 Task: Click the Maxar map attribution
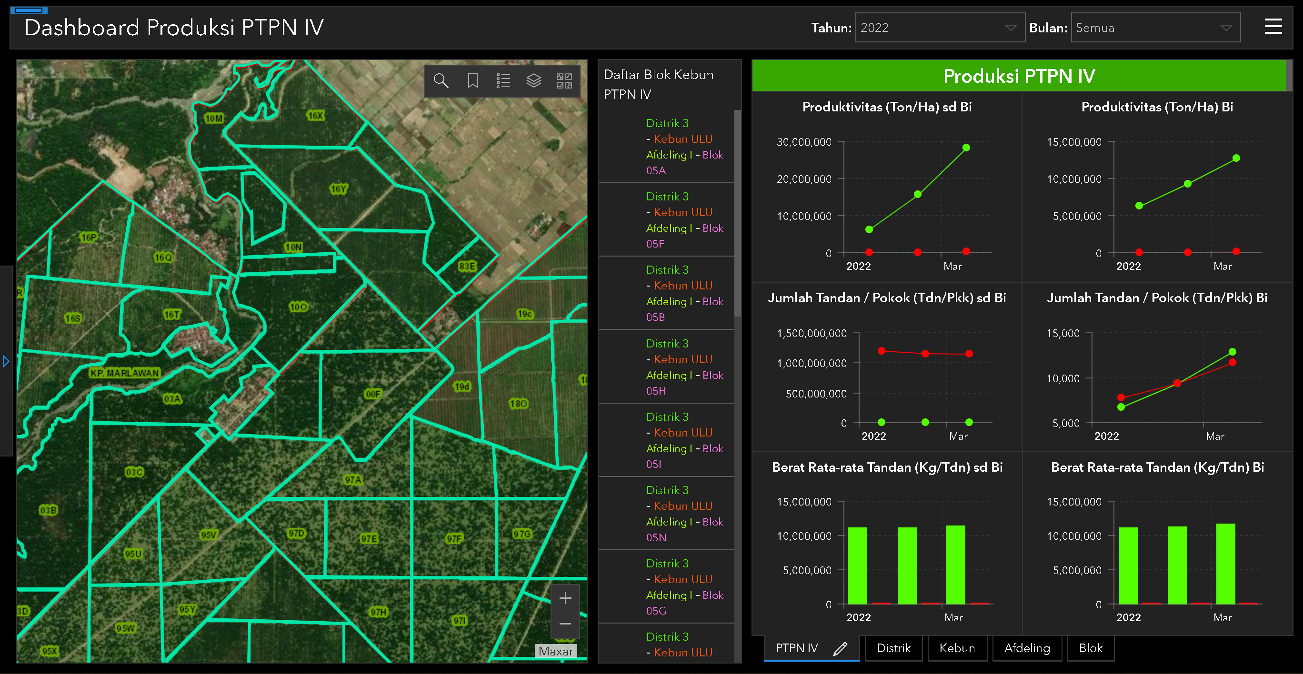coord(555,651)
